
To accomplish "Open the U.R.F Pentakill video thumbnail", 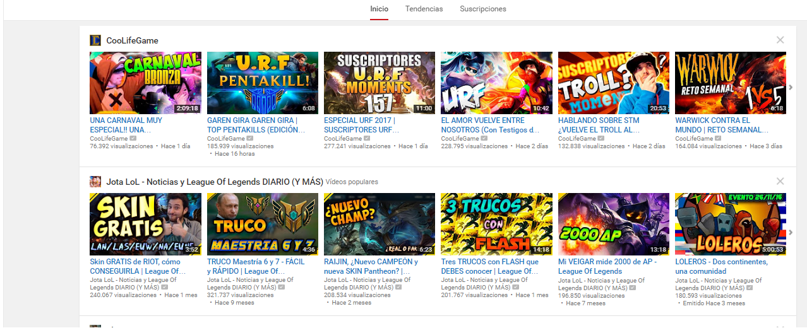I will pos(262,83).
